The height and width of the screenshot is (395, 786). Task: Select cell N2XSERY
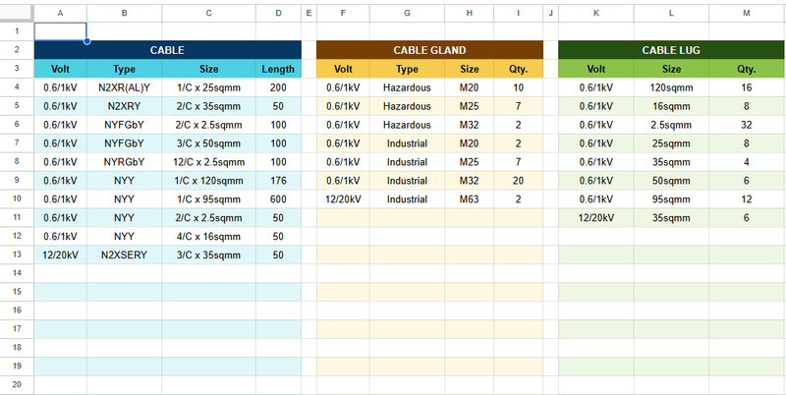[125, 254]
